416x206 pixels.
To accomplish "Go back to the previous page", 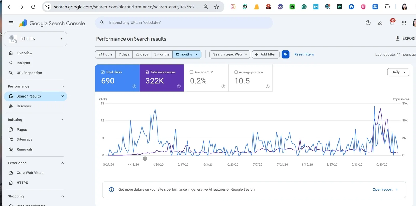I will tap(10, 7).
